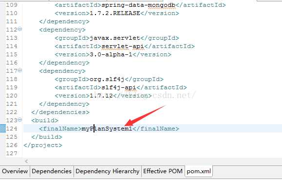This screenshot has width=282, height=180.
Task: Click the blue marker beside line 124
Action: tap(3, 129)
